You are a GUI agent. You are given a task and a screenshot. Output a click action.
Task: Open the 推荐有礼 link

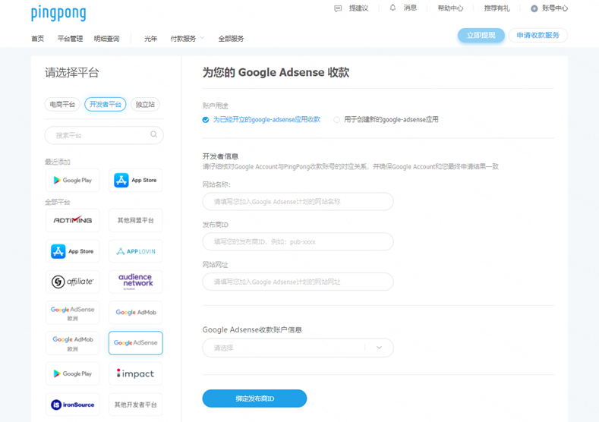click(497, 8)
